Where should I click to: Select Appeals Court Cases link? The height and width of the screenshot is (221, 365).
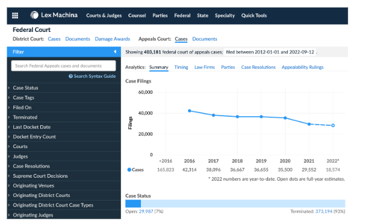point(181,39)
